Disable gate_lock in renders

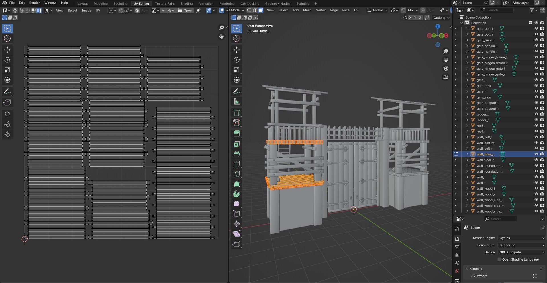click(542, 85)
